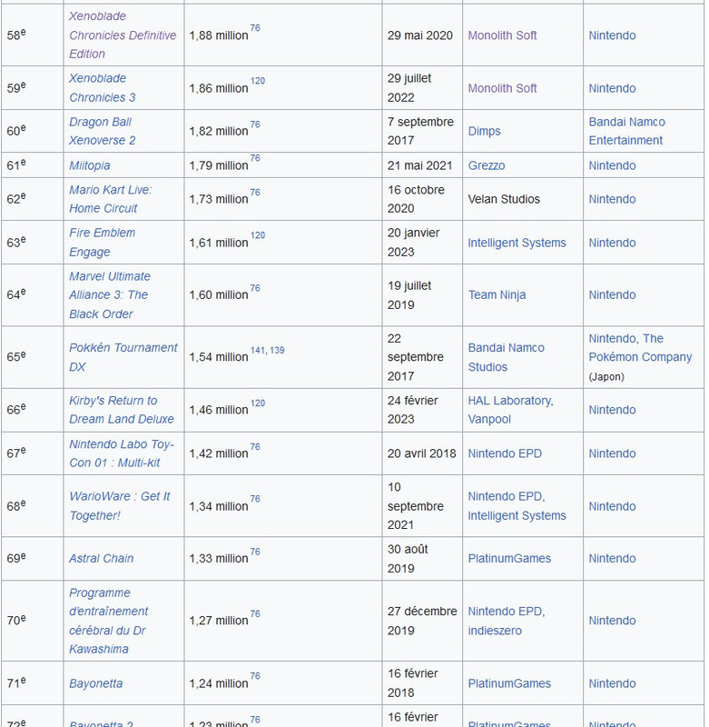Open the Astral Chain link
This screenshot has height=727, width=709.
coord(102,559)
